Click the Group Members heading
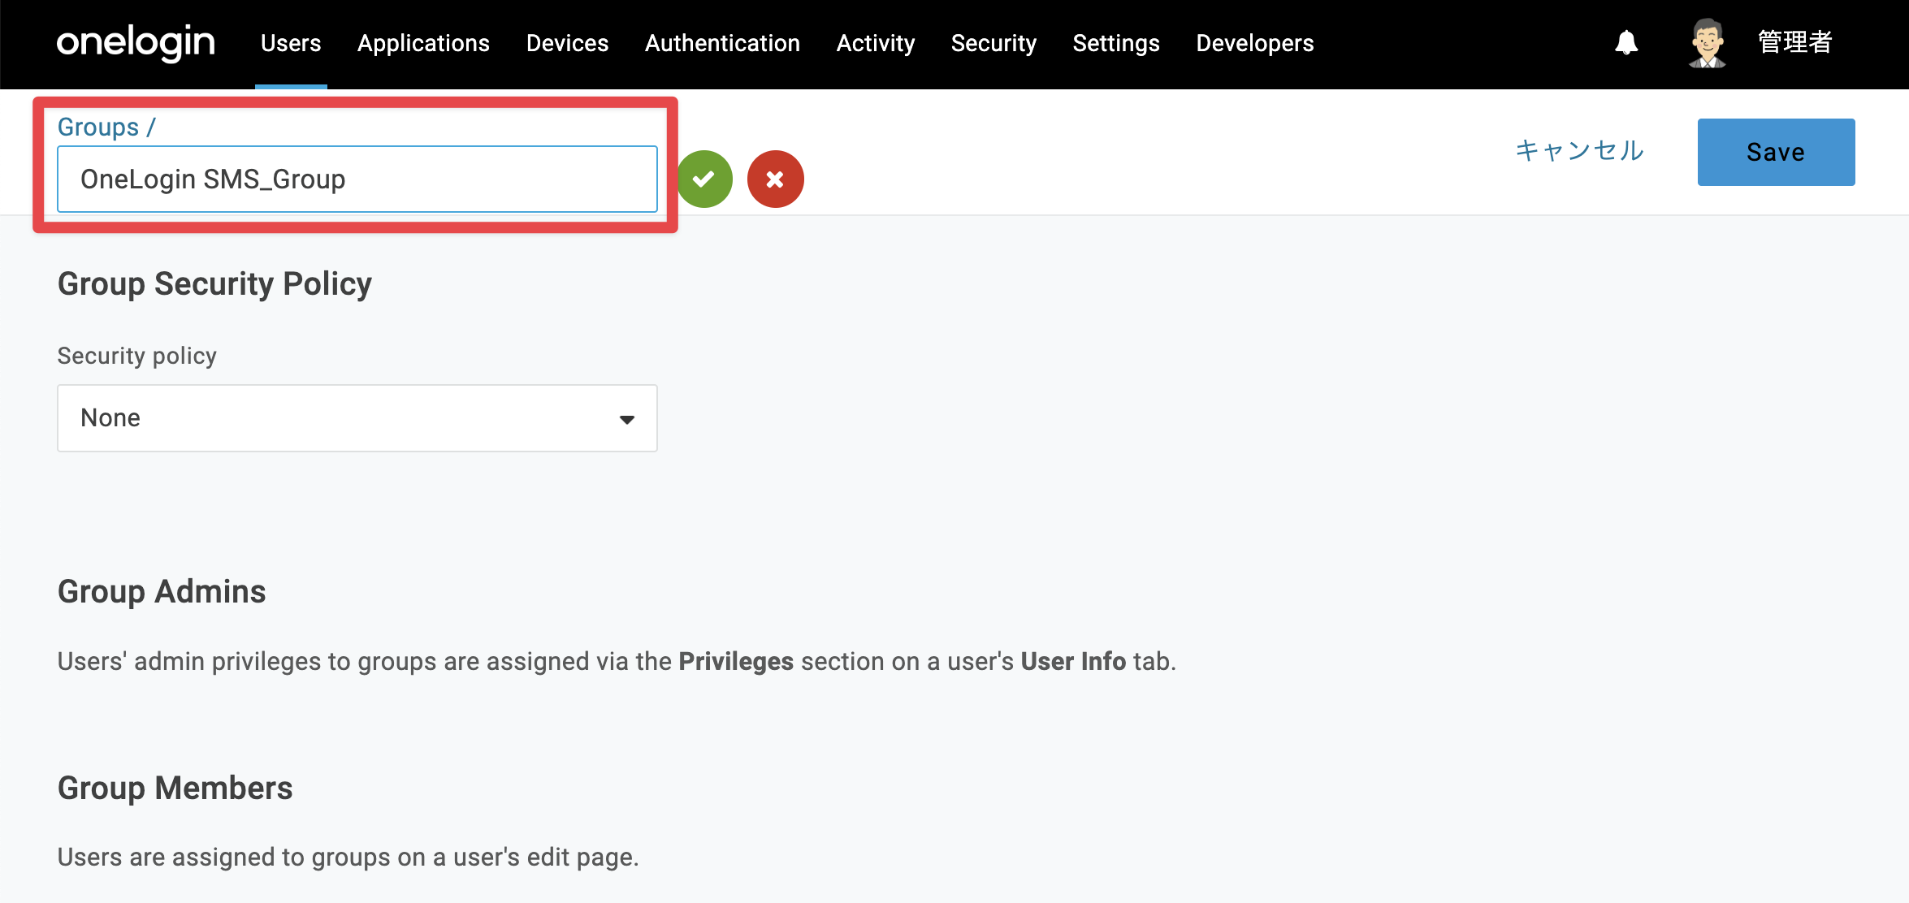Screen dimensions: 1909x903 [x=175, y=788]
